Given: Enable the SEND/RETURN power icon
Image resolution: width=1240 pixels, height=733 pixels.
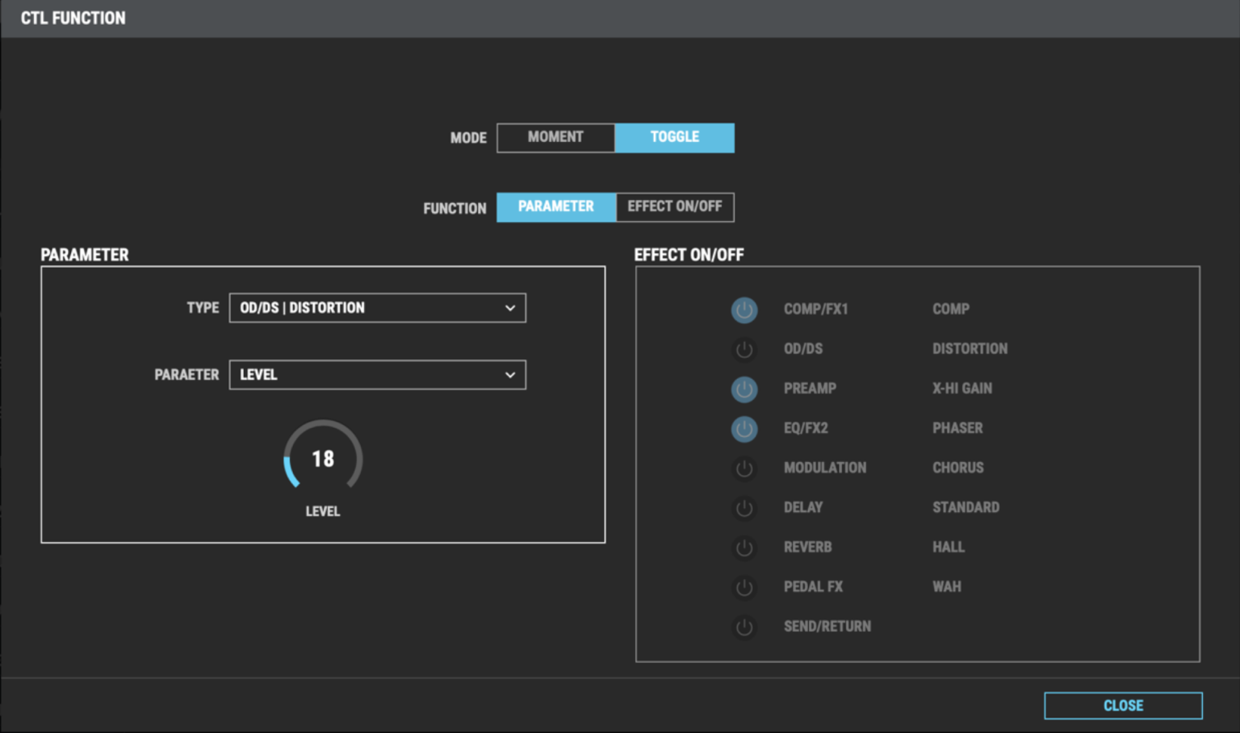Looking at the screenshot, I should pos(744,627).
